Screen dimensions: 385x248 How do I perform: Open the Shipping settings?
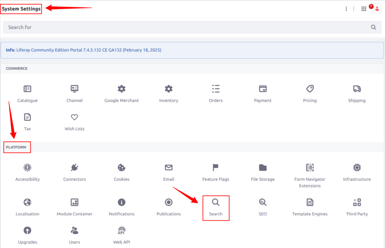356,92
